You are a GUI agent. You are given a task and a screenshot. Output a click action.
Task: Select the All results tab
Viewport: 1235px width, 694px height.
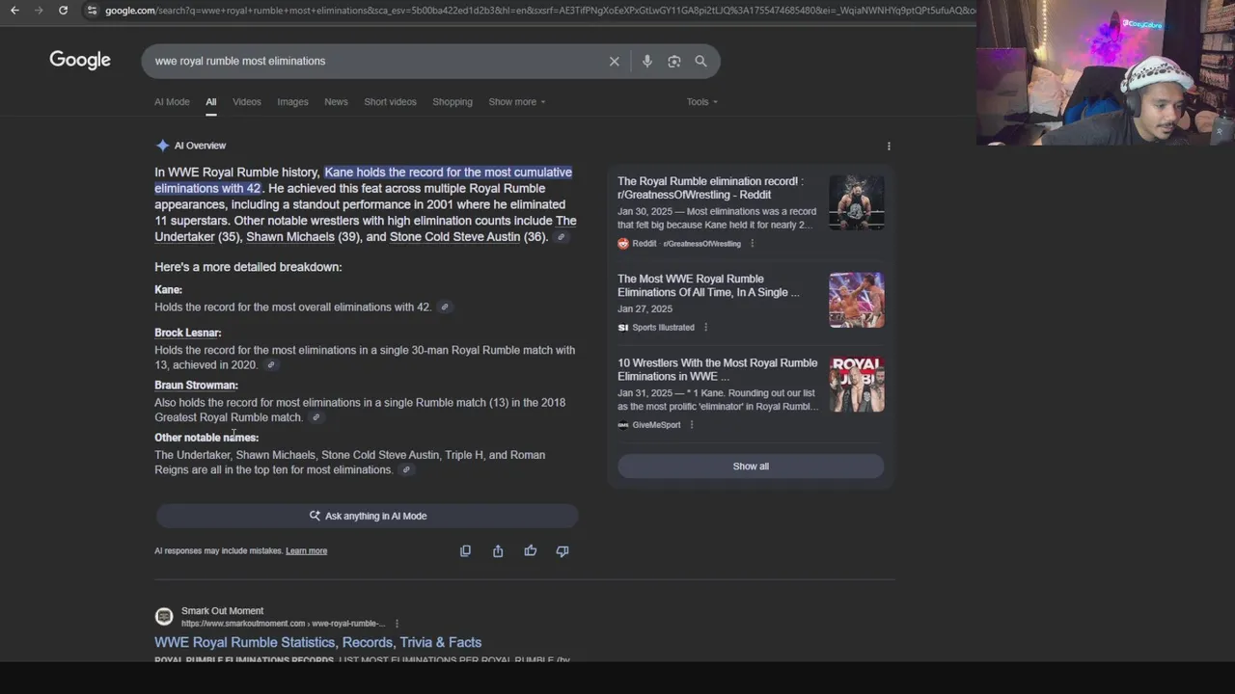coord(210,102)
